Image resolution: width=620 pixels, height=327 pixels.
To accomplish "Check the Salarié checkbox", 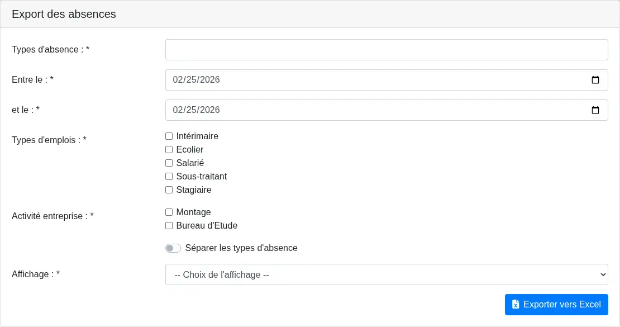I will (x=169, y=163).
